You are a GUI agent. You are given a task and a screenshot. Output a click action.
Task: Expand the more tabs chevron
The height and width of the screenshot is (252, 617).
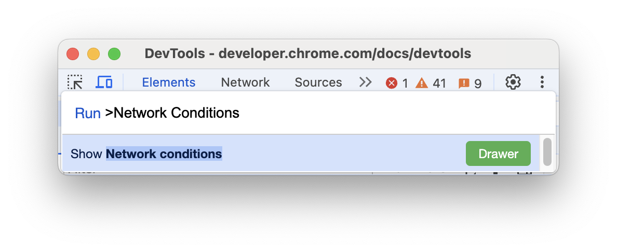[366, 82]
